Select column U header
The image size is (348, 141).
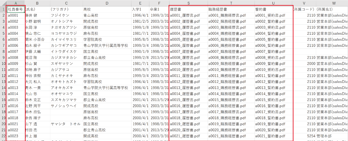(273, 3)
